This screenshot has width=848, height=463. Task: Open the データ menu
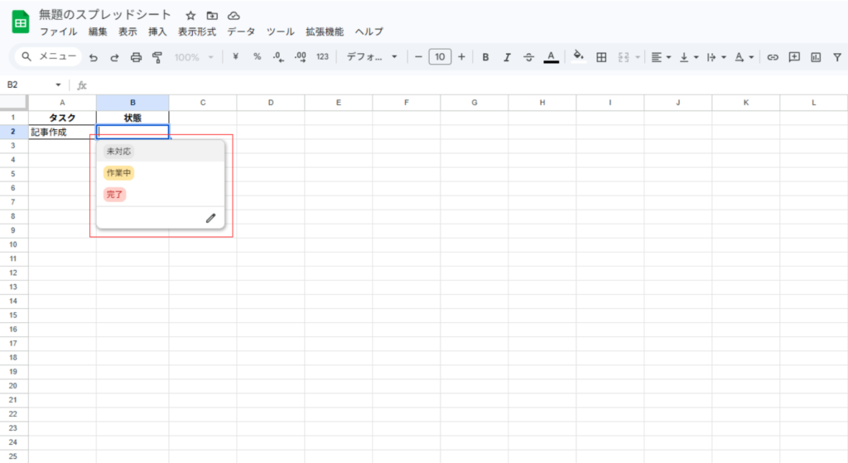coord(241,31)
